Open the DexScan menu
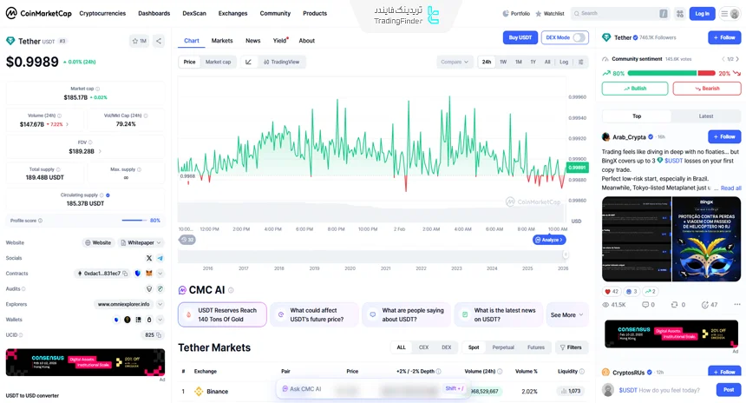The image size is (746, 403). [x=194, y=13]
